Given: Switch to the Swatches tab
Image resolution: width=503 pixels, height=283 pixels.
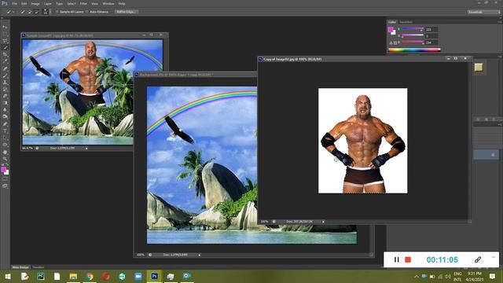Looking at the screenshot, I should click(406, 22).
